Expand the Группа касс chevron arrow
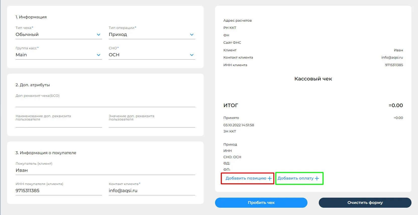Screen dimensions: 418x215 coord(98,55)
